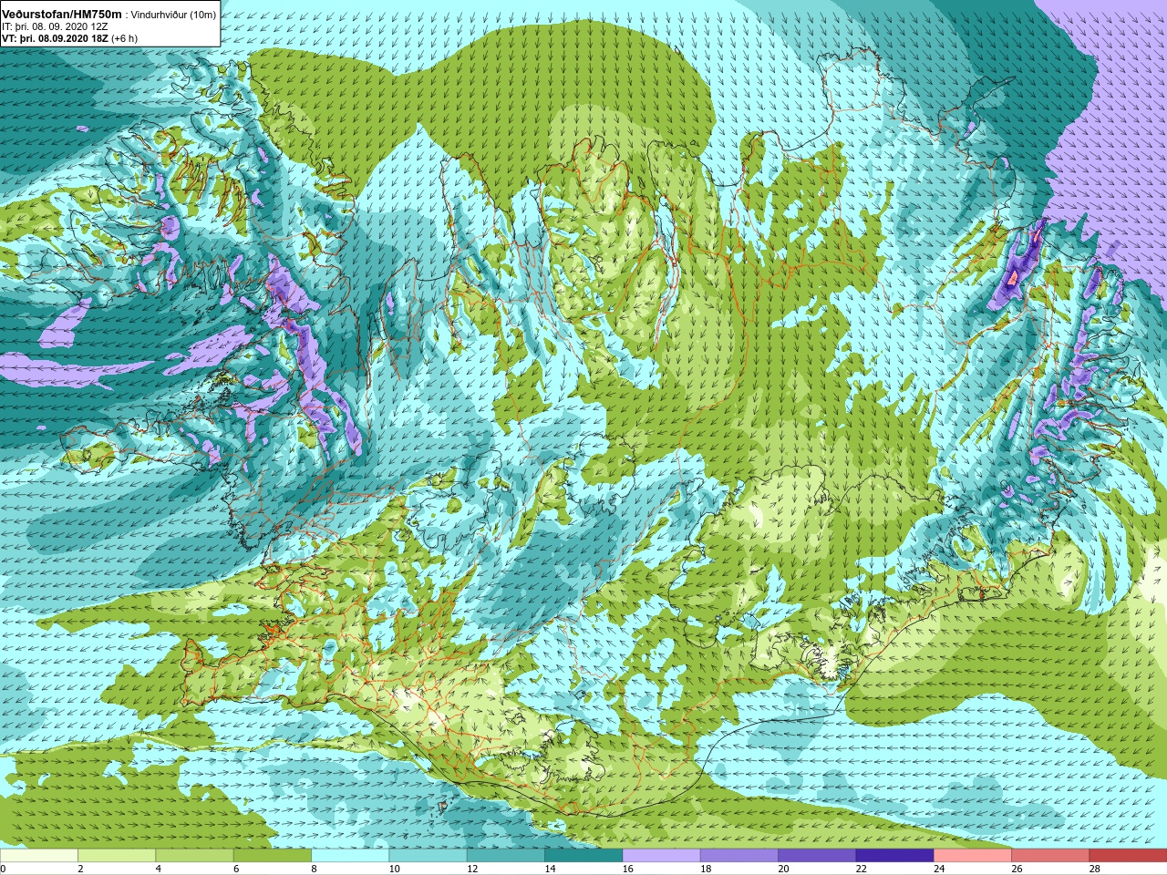Click the 20–22 violet legend swatch
This screenshot has width=1167, height=875.
[817, 855]
